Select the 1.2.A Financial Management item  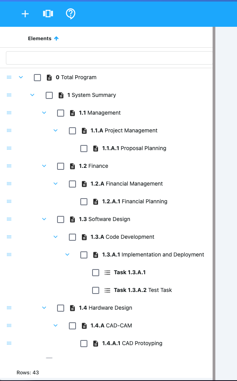tap(134, 184)
